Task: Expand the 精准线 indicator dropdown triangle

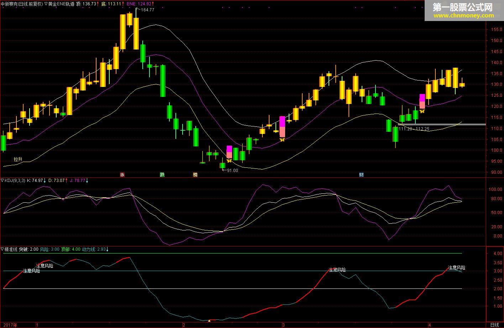Action: [x=2, y=249]
